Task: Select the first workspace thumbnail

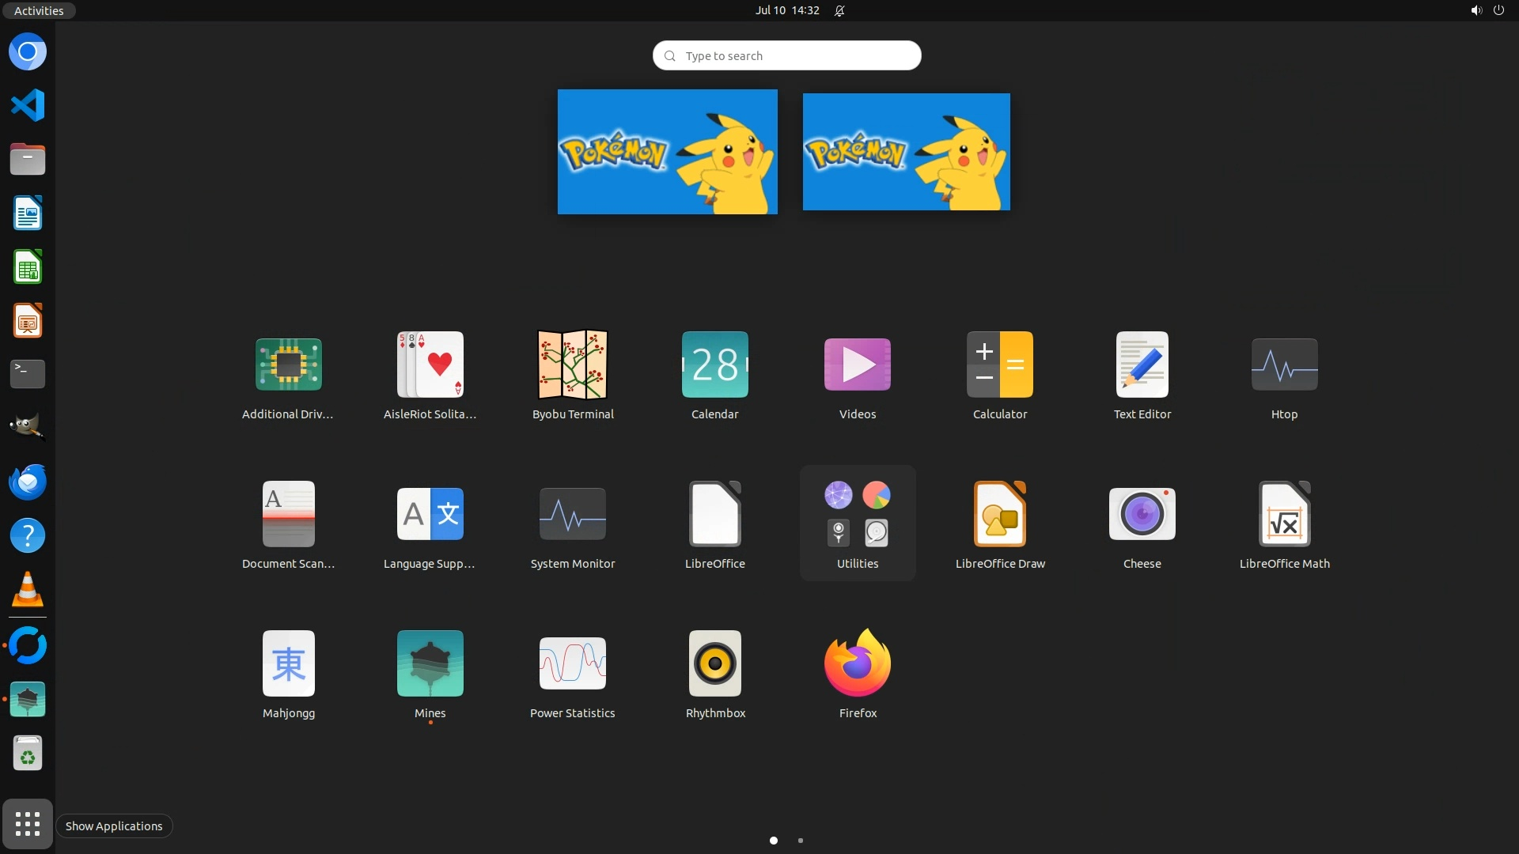Action: coord(667,152)
